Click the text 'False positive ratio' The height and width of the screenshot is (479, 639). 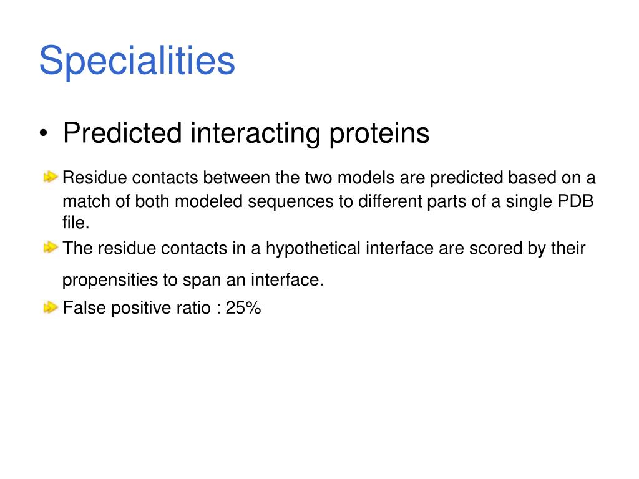click(137, 308)
